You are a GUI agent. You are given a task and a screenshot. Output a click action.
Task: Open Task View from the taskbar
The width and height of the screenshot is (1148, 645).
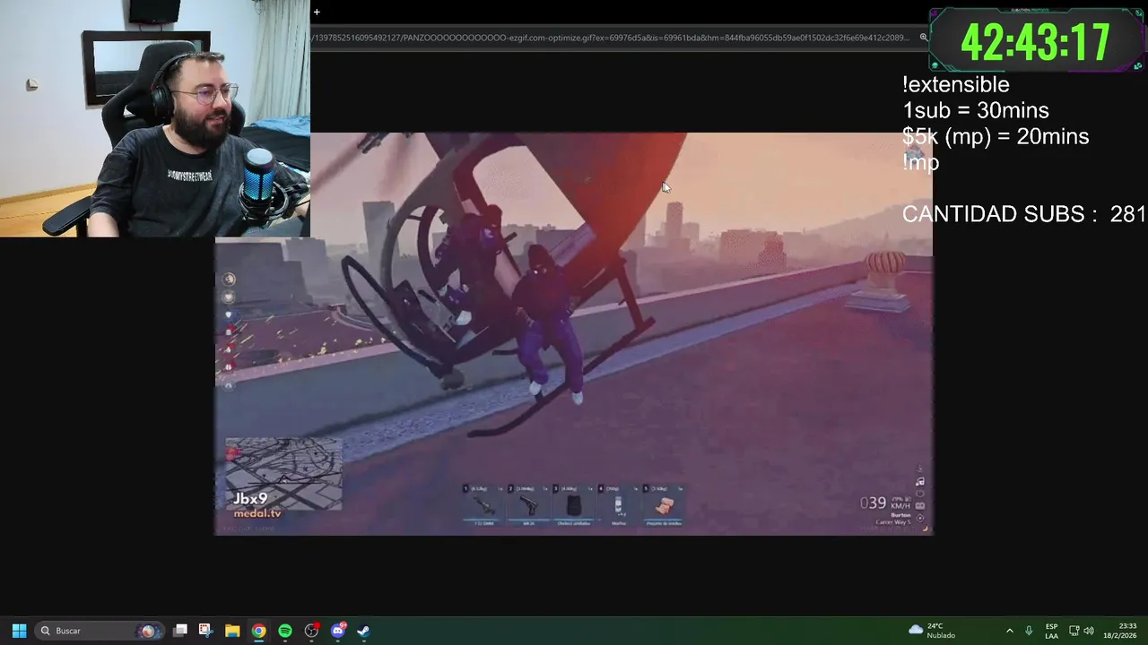180,631
